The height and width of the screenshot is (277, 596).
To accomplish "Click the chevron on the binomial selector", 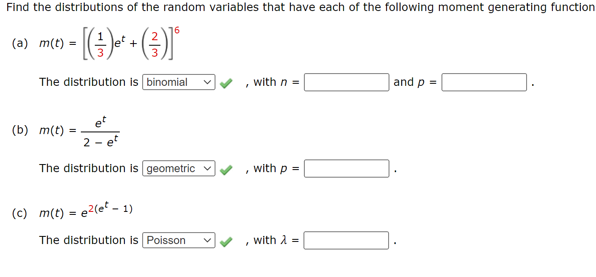I will [207, 82].
